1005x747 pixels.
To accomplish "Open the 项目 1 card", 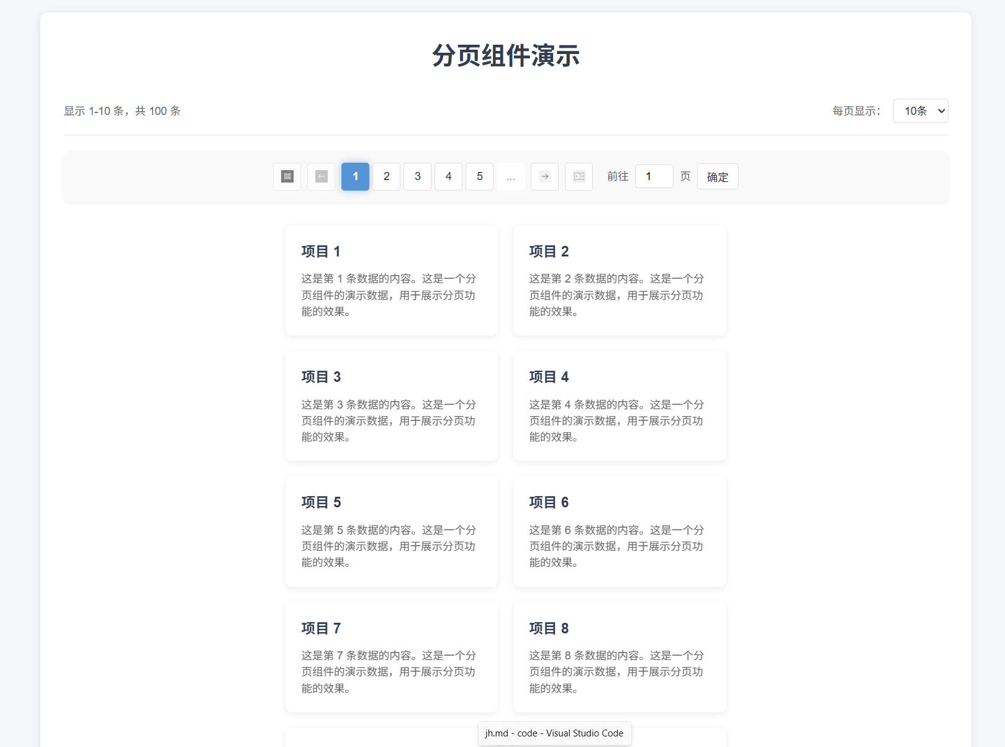I will click(391, 280).
